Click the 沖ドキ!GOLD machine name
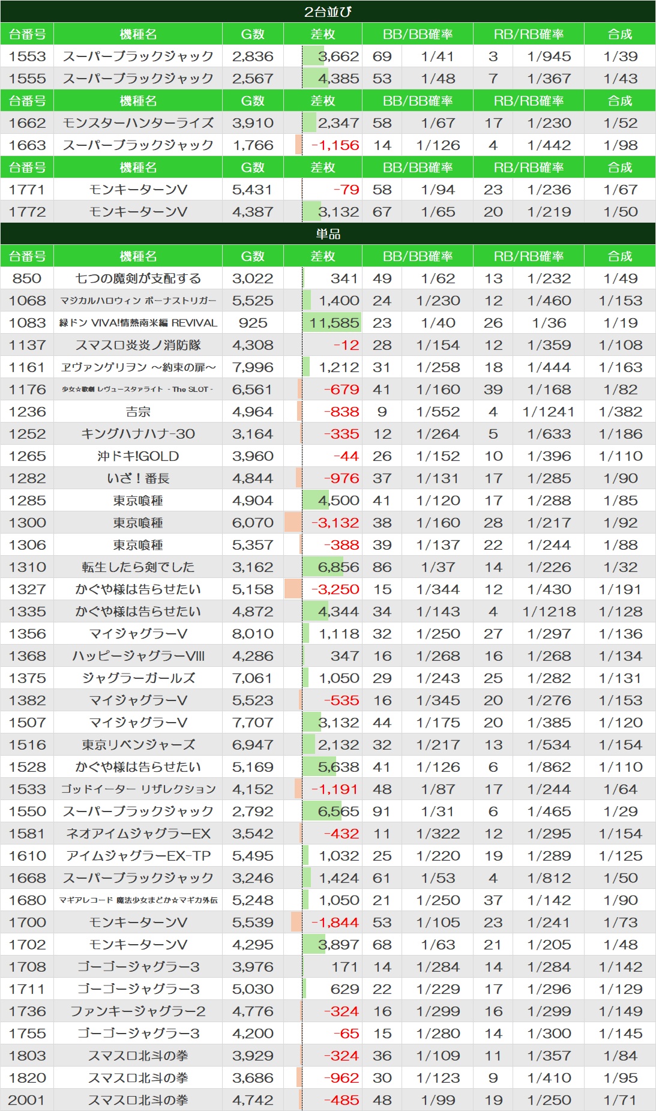The image size is (656, 1111). (138, 456)
